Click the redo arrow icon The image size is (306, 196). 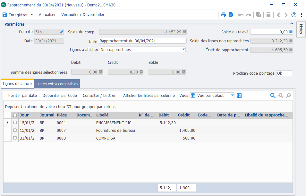(249, 15)
